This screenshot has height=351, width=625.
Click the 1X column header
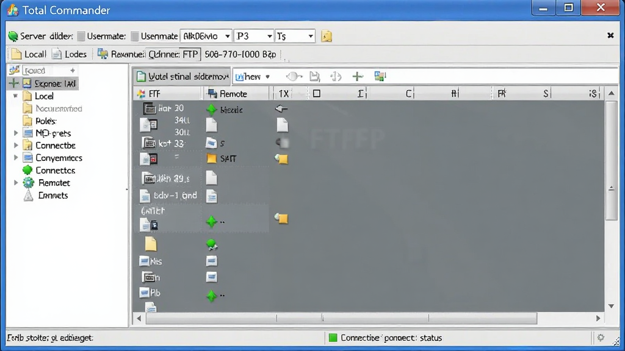(284, 93)
